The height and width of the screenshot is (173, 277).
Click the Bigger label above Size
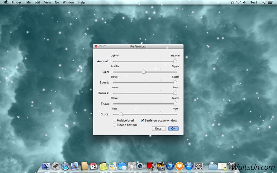point(176,66)
